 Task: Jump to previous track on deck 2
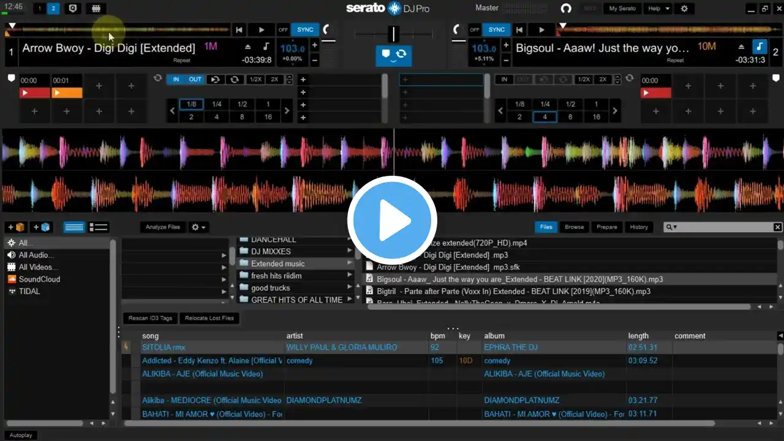tap(519, 29)
